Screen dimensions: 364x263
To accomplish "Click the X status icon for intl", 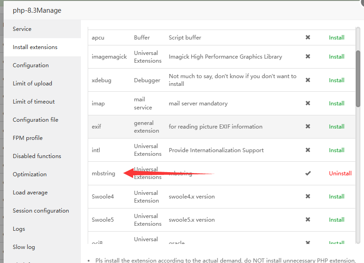I will pyautogui.click(x=308, y=150).
